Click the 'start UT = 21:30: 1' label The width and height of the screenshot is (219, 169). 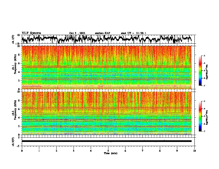tap(134, 33)
